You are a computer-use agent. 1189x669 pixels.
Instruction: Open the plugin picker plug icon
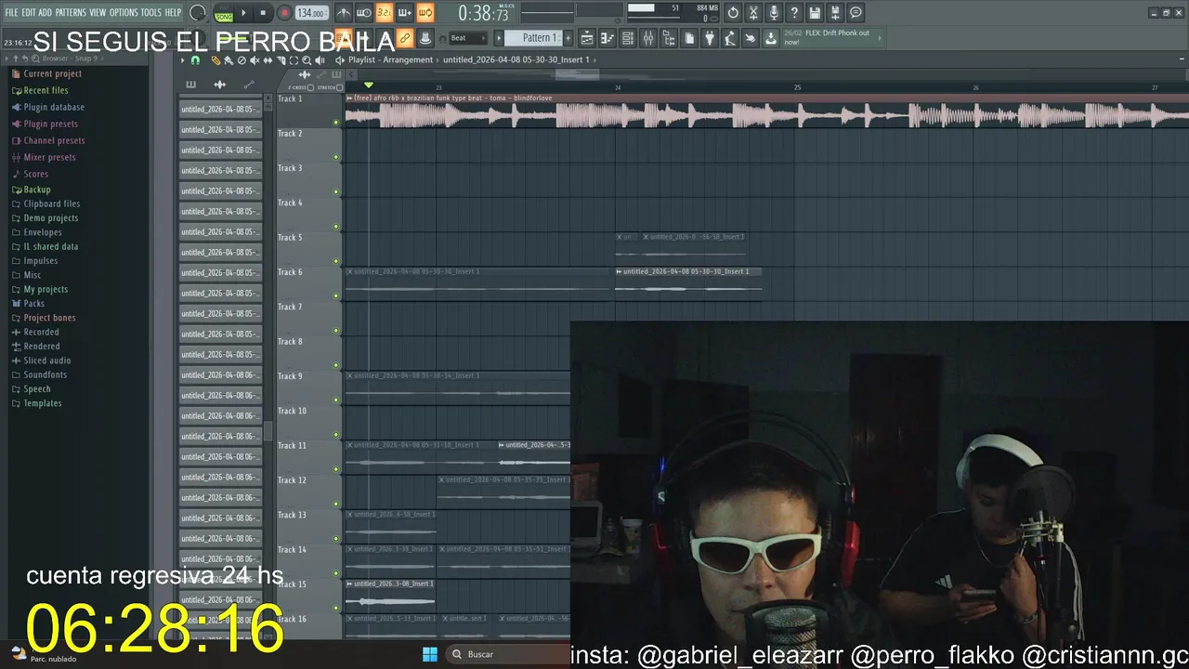point(710,38)
